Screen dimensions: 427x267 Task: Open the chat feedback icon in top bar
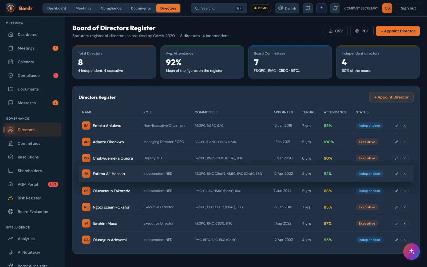[x=308, y=8]
